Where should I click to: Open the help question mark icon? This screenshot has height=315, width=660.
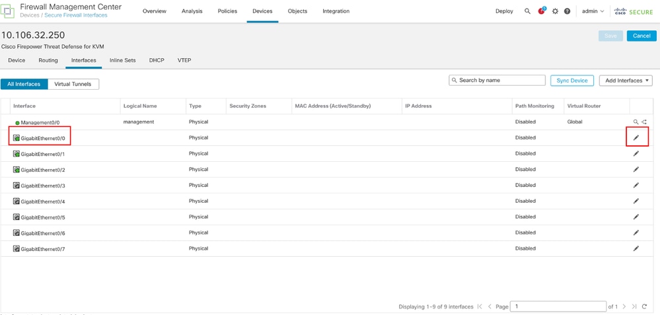coord(567,11)
